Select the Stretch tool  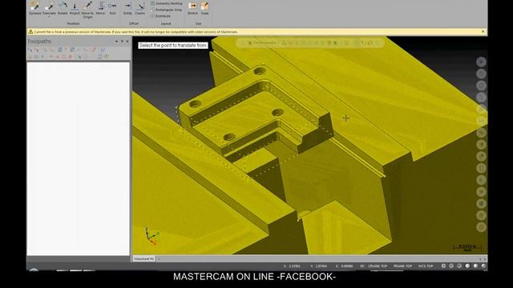[x=192, y=8]
